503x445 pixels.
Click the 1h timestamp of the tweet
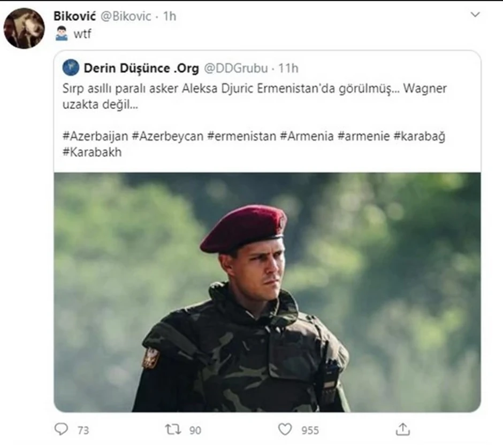coord(169,17)
